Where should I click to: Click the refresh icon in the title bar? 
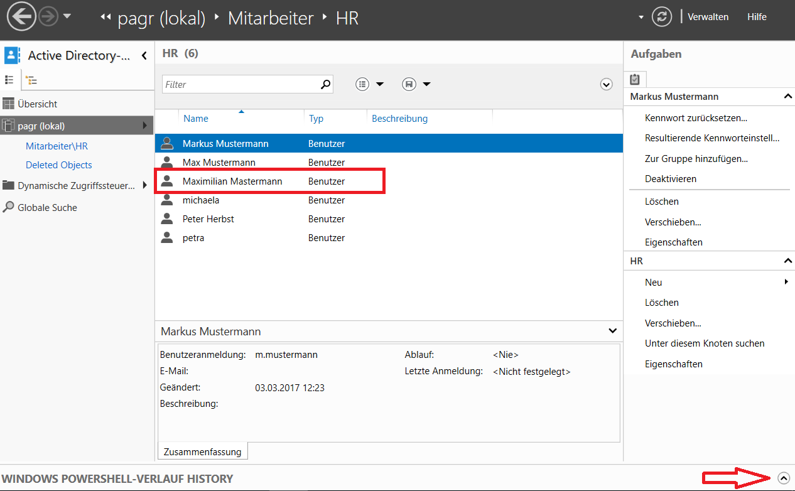click(662, 17)
